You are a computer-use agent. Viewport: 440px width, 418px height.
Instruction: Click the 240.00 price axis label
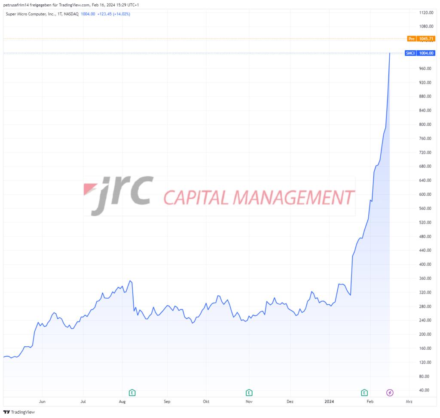[x=425, y=320]
